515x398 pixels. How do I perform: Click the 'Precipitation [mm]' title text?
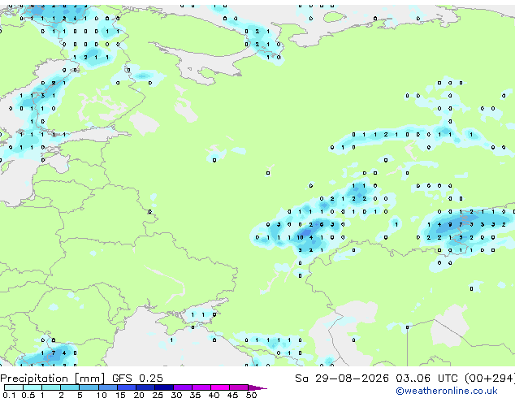[53, 379]
